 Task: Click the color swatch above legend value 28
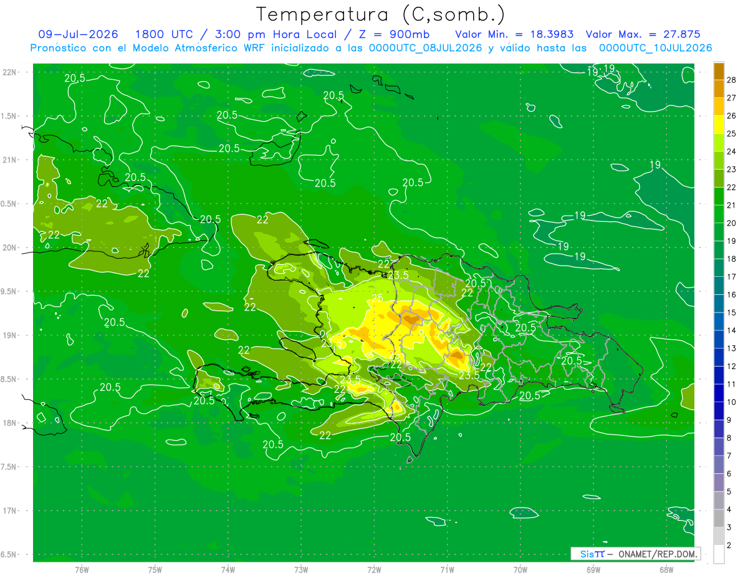(x=719, y=70)
